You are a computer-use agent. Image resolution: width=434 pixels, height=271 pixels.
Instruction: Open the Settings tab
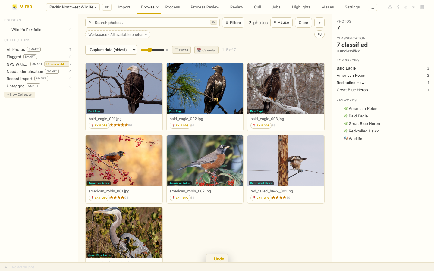(352, 7)
